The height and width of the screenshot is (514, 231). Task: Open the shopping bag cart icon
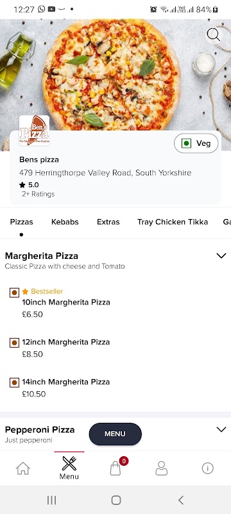coord(115,468)
